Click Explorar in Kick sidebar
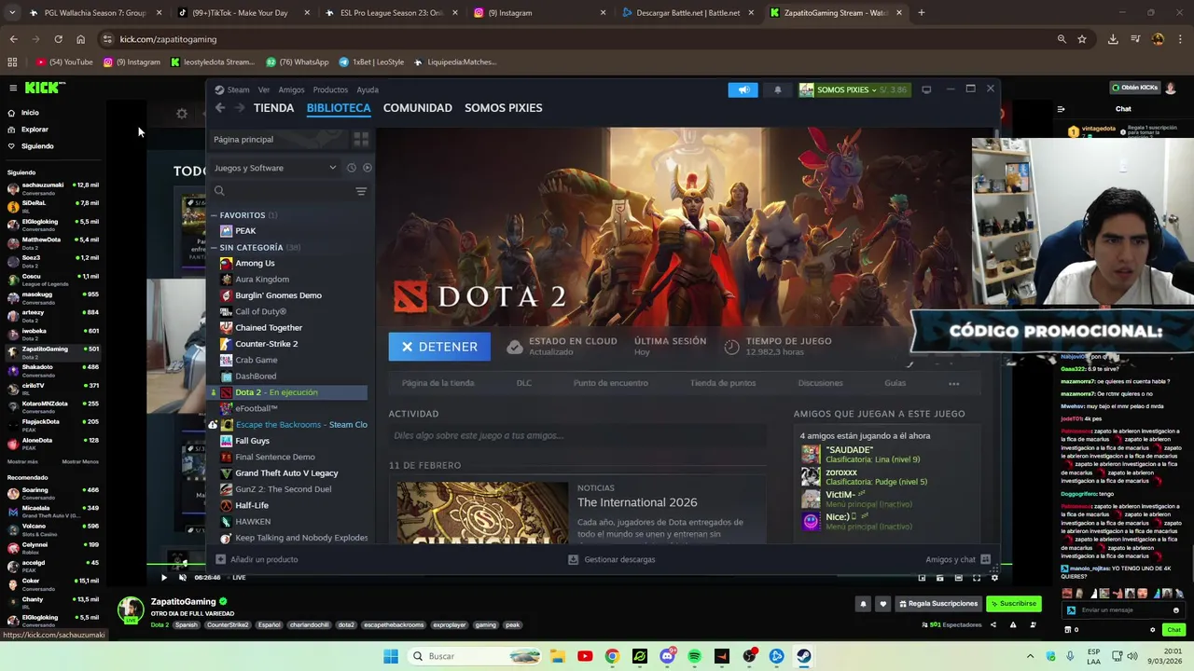 pyautogui.click(x=35, y=130)
